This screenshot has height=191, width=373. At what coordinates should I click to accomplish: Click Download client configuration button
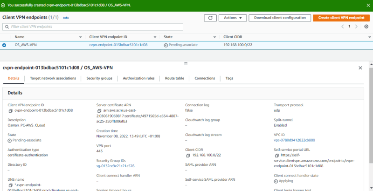pos(280,18)
